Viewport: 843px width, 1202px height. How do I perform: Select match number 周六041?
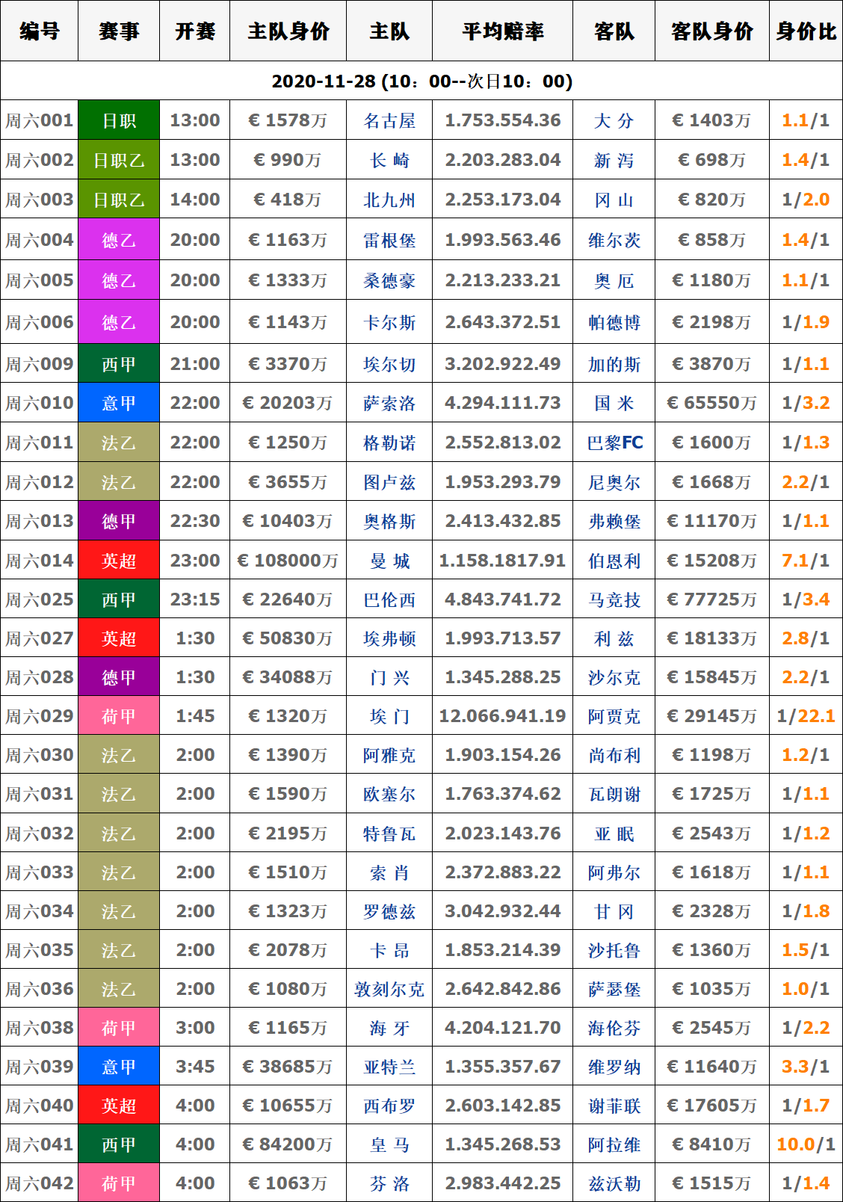[40, 1145]
